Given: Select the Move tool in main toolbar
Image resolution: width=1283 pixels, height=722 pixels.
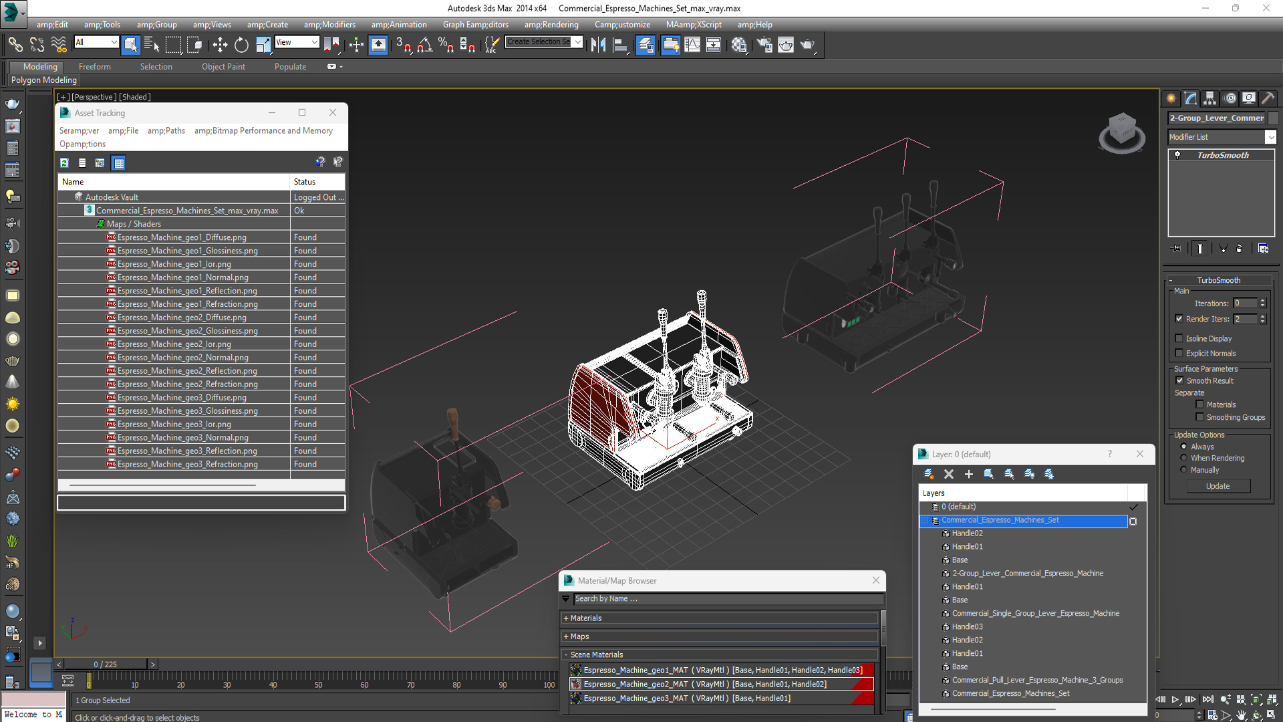Looking at the screenshot, I should point(220,45).
